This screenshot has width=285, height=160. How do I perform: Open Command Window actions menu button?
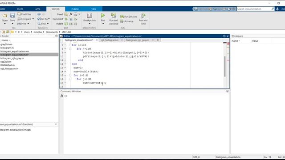[228, 91]
